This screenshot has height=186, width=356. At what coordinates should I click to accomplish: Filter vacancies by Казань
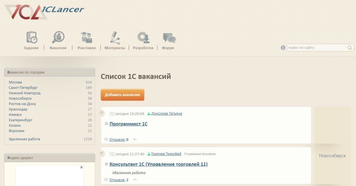click(x=15, y=125)
